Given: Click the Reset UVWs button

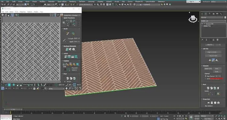Looking at the screenshot, I should (x=208, y=69).
